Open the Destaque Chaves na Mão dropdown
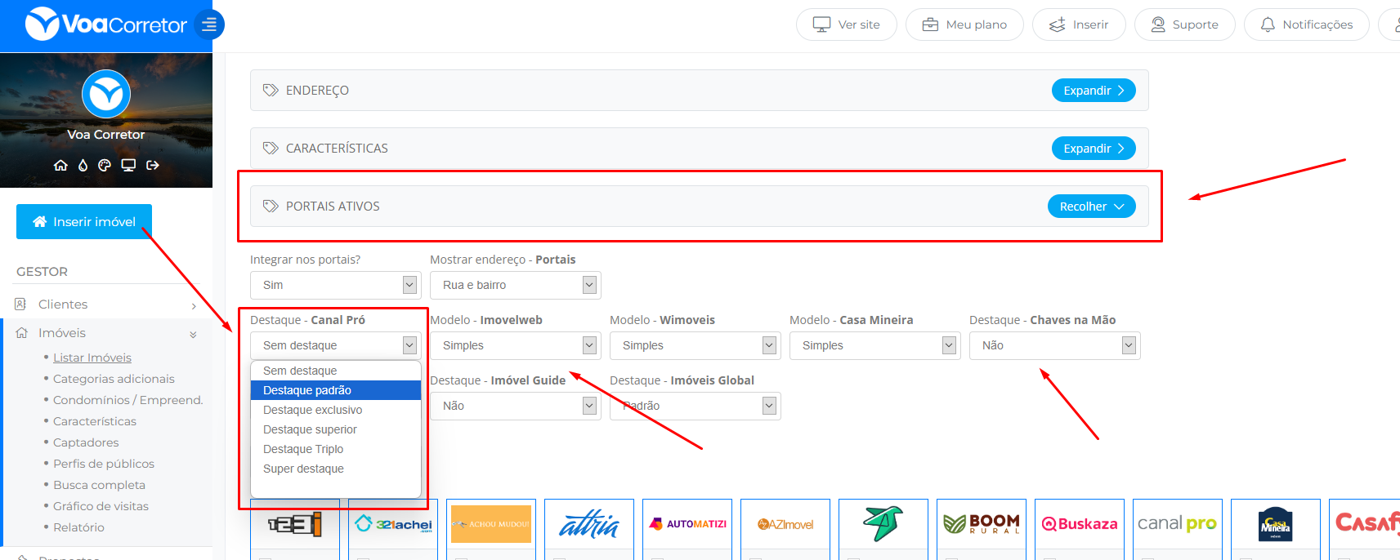The height and width of the screenshot is (560, 1400). 1054,345
